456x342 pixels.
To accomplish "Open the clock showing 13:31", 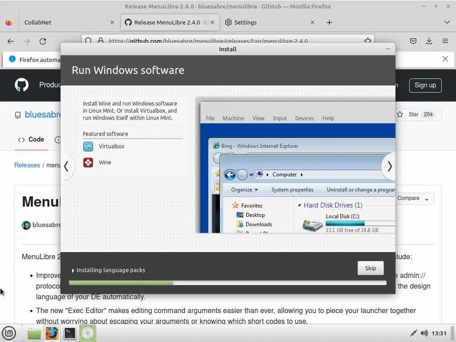I will click(x=439, y=333).
